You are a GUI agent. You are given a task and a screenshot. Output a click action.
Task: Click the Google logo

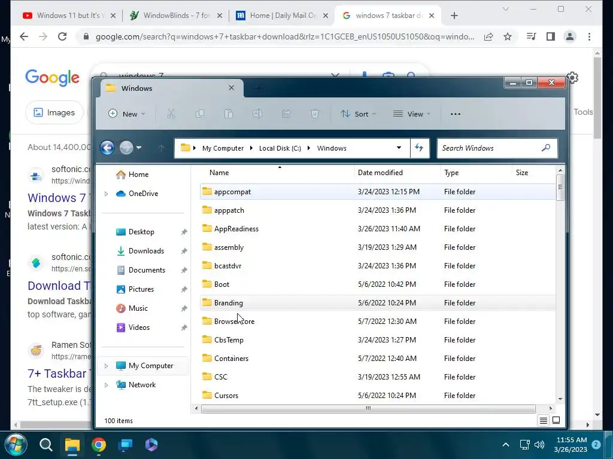[53, 77]
